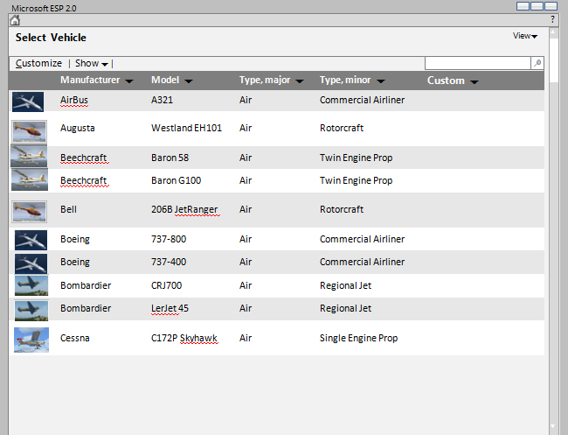Select the Boeing 737-400 thumbnail
The image size is (568, 435).
(31, 263)
